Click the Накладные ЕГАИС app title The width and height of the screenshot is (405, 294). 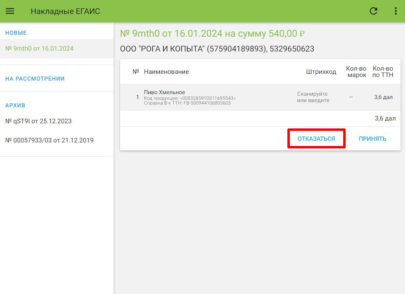point(65,11)
